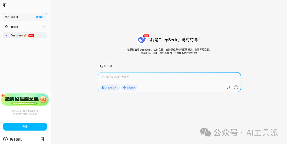Screen dimensions: 287x144
Task: Open the 邀请好友赢奖品 invite banner
Action: click(25, 100)
